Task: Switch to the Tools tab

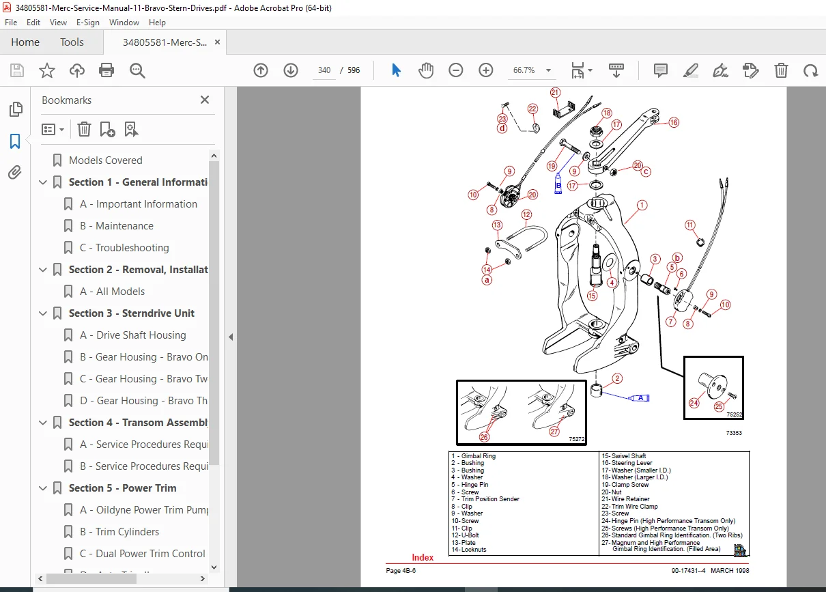Action: pyautogui.click(x=72, y=42)
